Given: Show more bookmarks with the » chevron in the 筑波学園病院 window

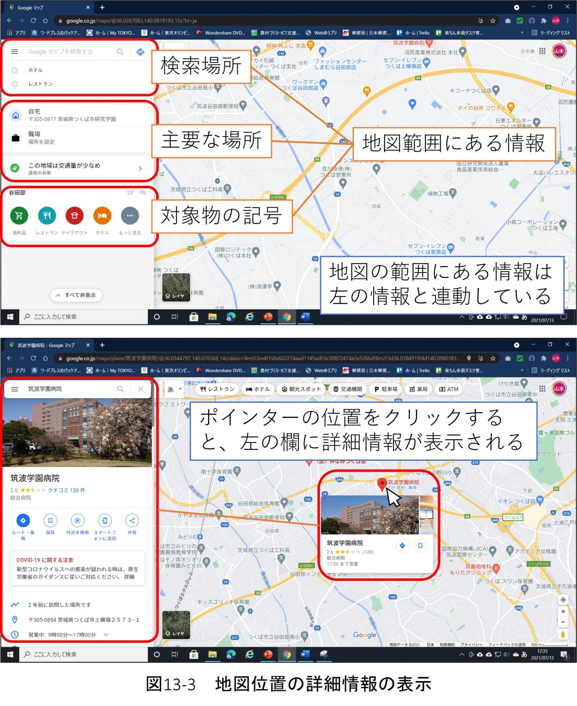Looking at the screenshot, I should tap(521, 370).
